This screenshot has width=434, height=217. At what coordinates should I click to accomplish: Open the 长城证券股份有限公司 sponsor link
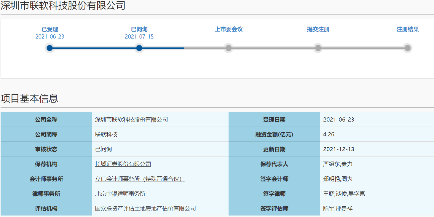point(123,164)
